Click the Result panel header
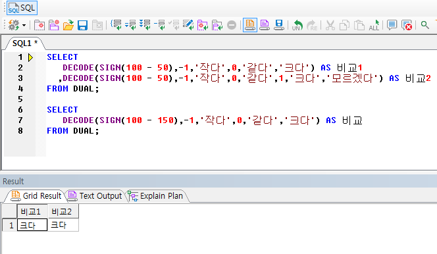This screenshot has height=254, width=437. click(218, 182)
